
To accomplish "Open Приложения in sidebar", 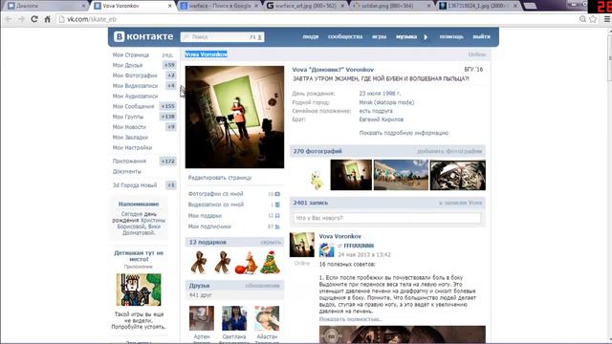I will (x=129, y=161).
